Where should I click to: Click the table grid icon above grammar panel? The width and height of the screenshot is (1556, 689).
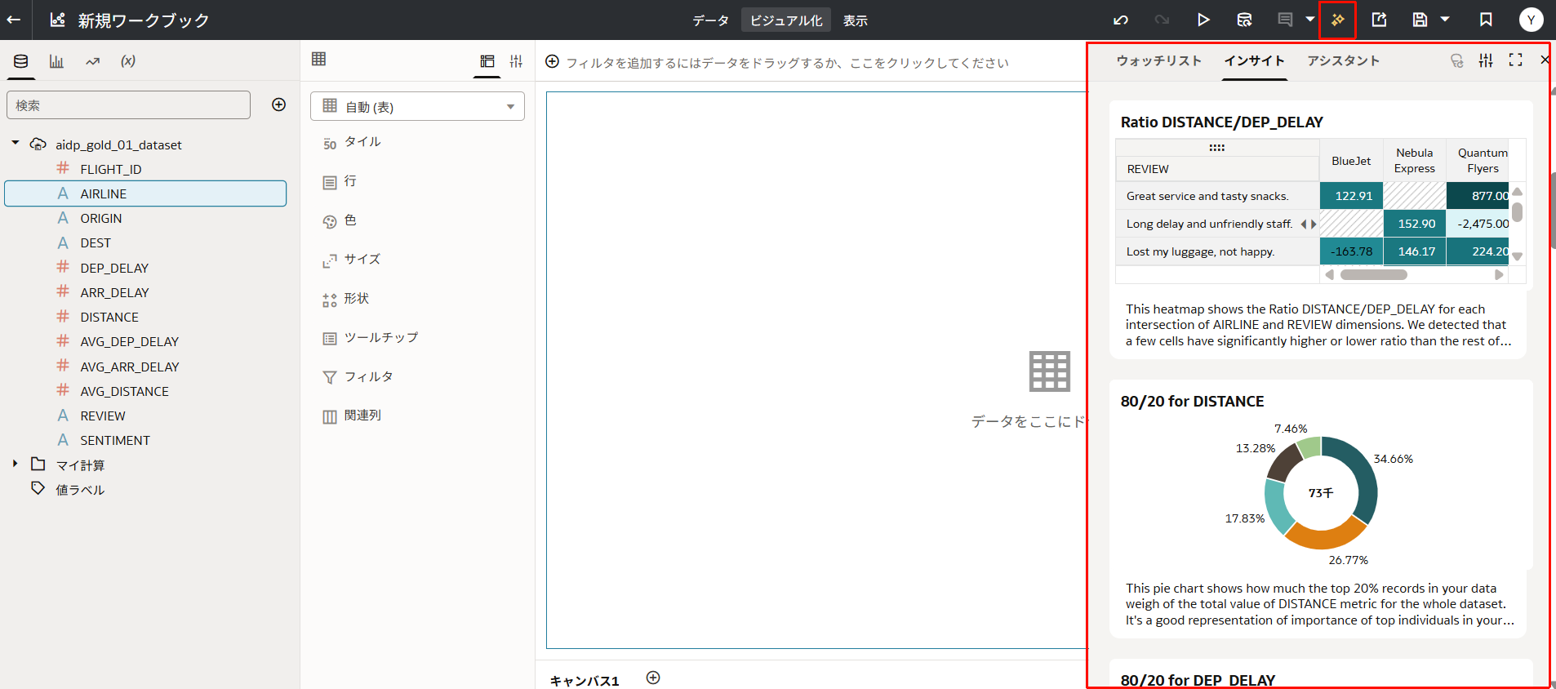[319, 59]
